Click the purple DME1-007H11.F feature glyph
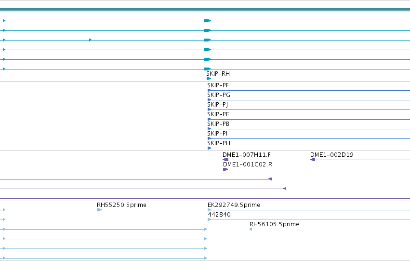Viewport: 410px width, 261px height. tap(225, 160)
